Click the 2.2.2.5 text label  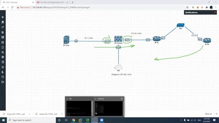pyautogui.click(x=195, y=35)
